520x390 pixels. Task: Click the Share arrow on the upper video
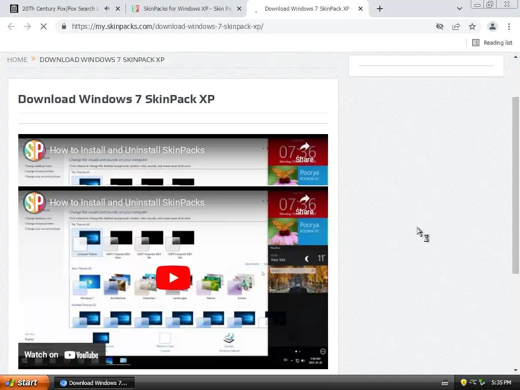pos(305,152)
